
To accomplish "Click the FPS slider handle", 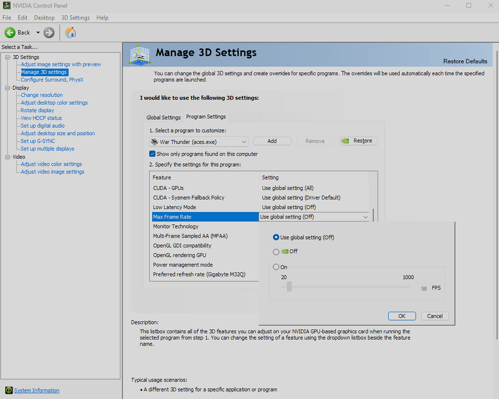I will (x=289, y=287).
